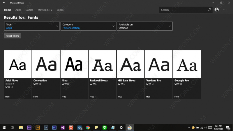This screenshot has height=131, width=233.
Task: Open the Rockwell Nova font thumbnail
Action: [103, 64]
